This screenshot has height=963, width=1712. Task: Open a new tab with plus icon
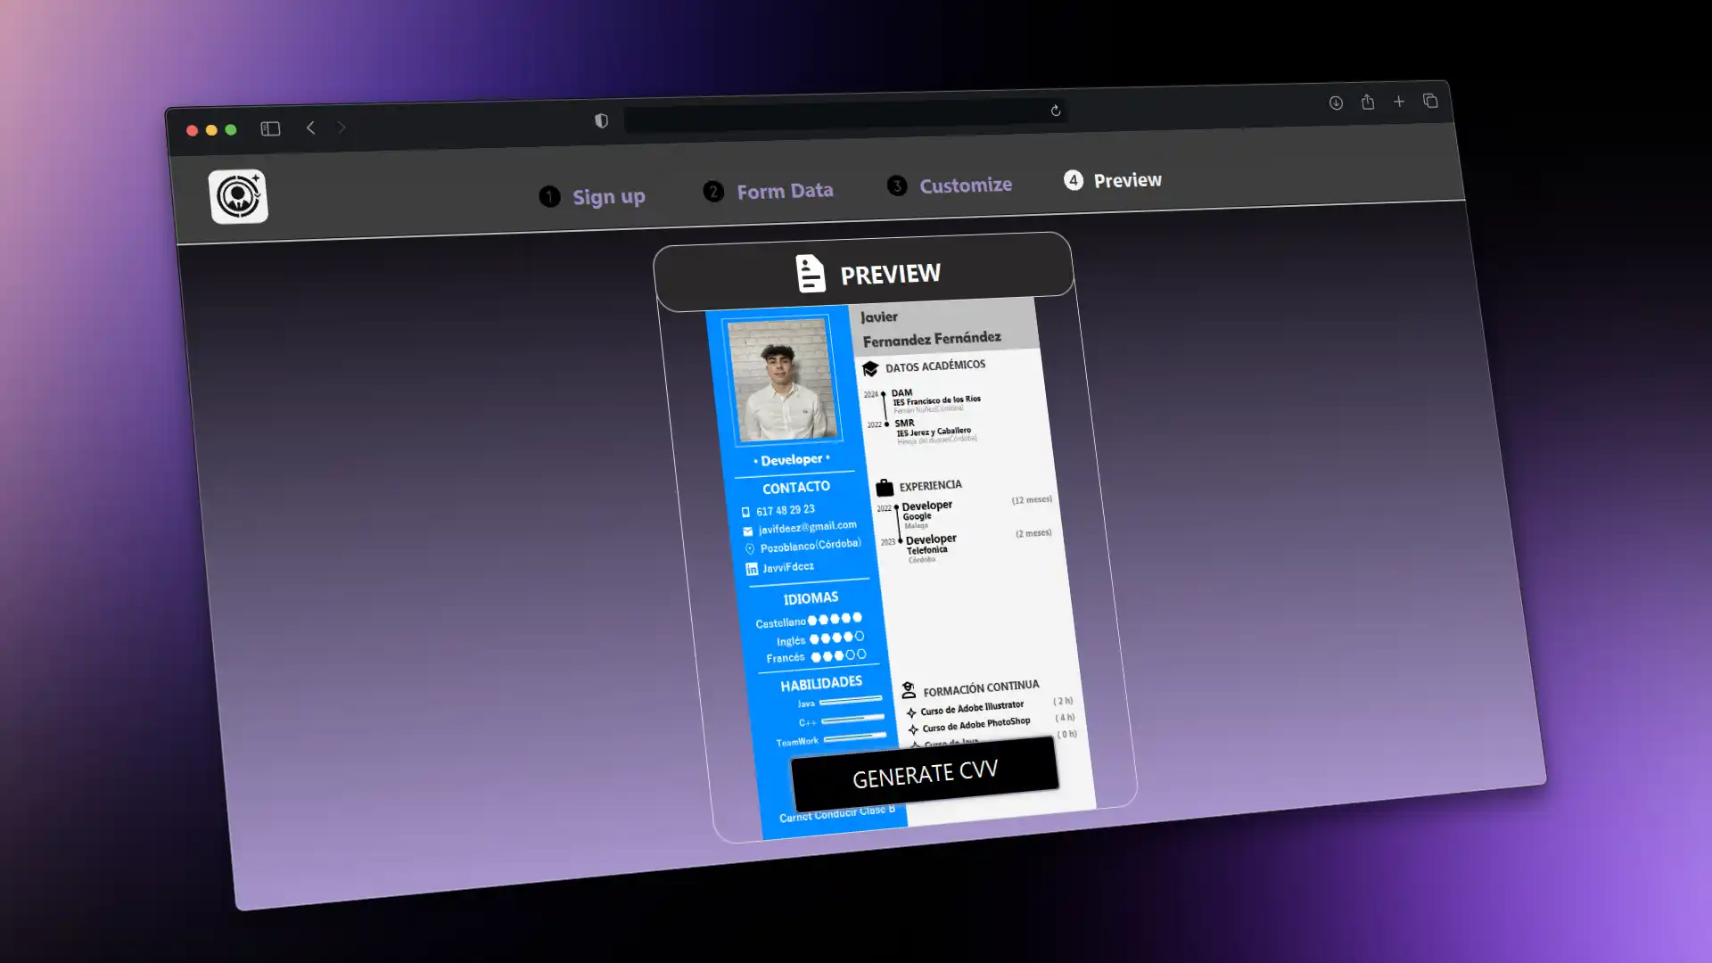[1399, 102]
